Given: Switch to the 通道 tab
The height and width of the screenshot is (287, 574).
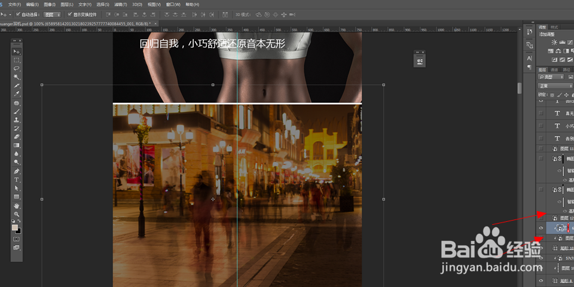Looking at the screenshot, I should coord(554,69).
